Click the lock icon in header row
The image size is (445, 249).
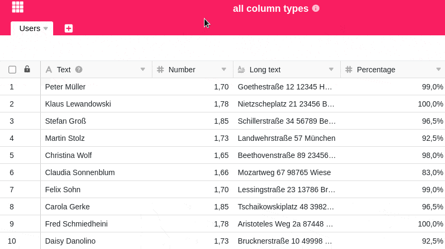pyautogui.click(x=27, y=69)
